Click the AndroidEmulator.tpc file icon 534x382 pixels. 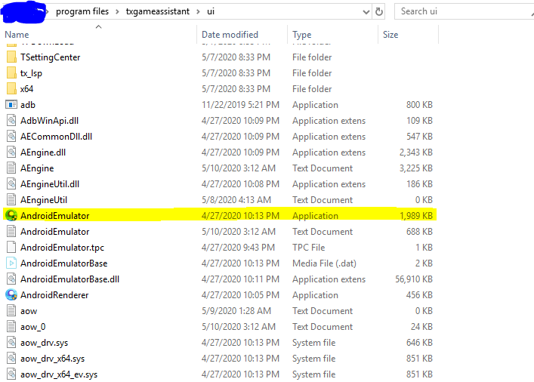tap(11, 247)
